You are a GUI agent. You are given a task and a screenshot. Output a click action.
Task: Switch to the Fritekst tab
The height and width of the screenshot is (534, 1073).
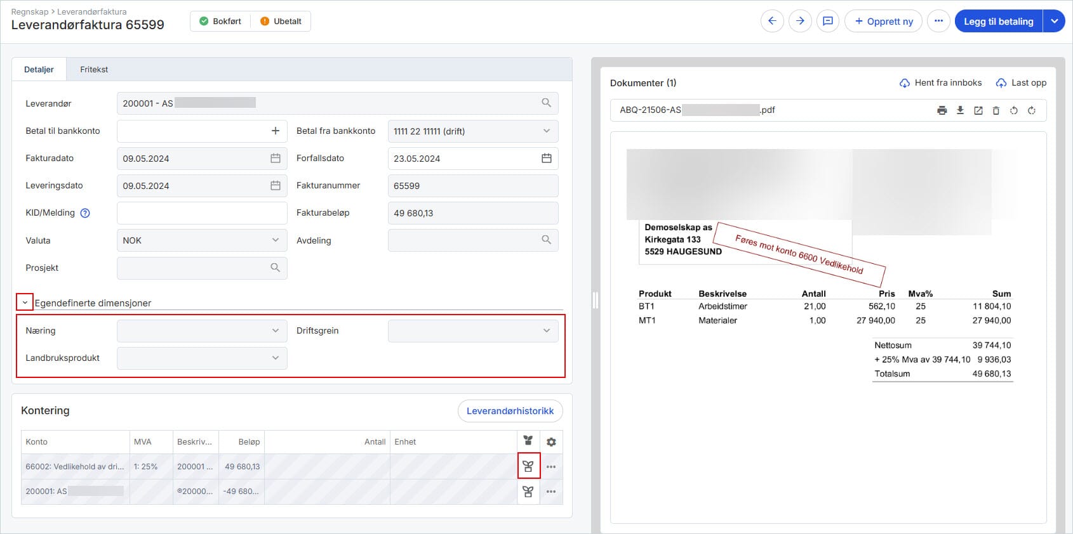94,70
